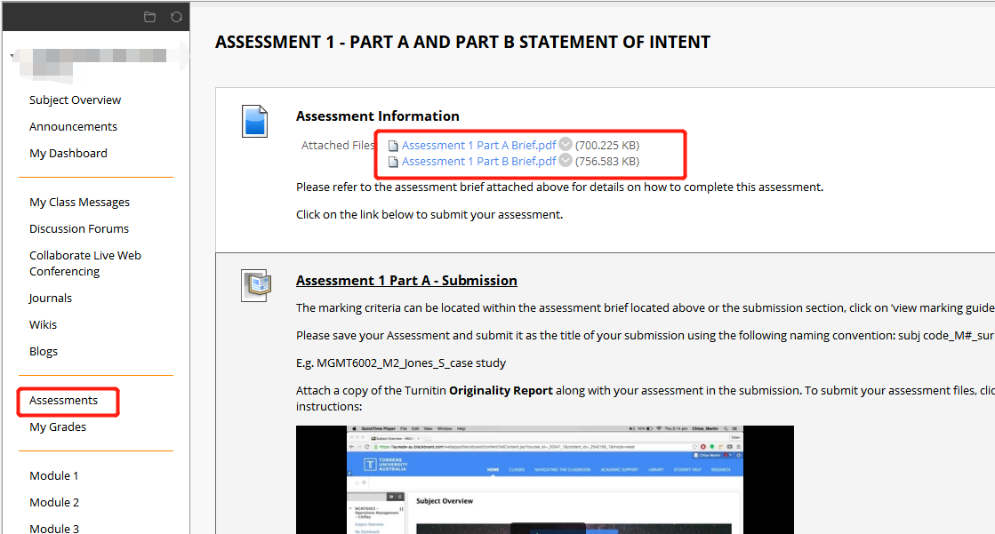Screen dimensions: 995x534
Task: Click file icon beside Part A Brief
Action: (393, 146)
